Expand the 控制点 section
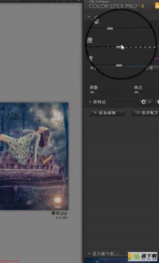Viewport: 159px width, 263px height. 90,102
